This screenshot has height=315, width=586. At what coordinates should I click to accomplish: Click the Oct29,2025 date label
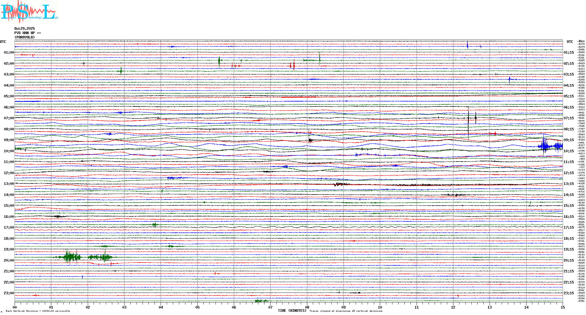[x=24, y=29]
